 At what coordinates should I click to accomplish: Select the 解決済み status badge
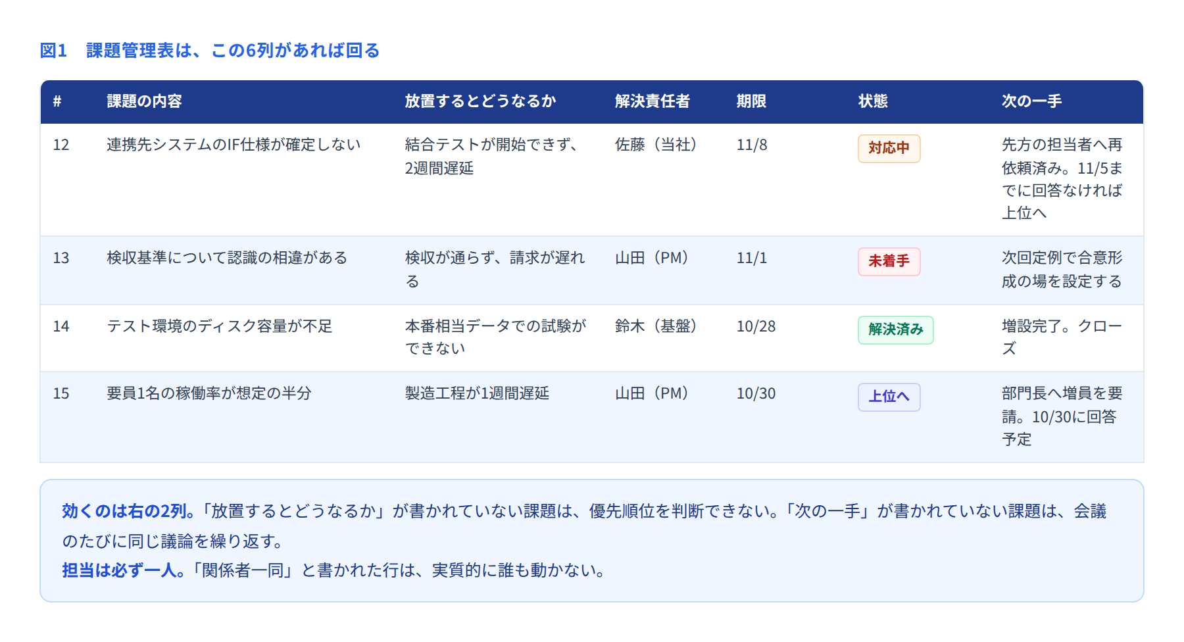coord(895,330)
